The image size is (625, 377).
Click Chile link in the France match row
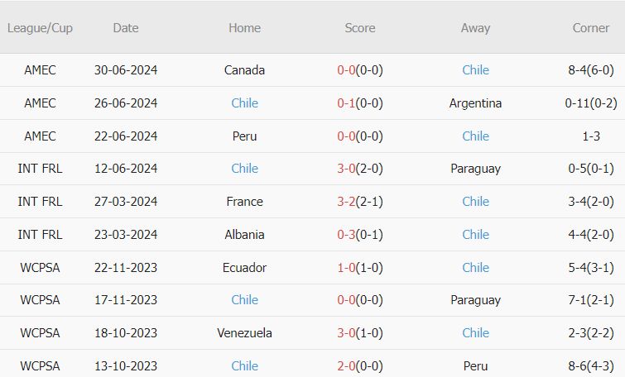click(x=475, y=202)
